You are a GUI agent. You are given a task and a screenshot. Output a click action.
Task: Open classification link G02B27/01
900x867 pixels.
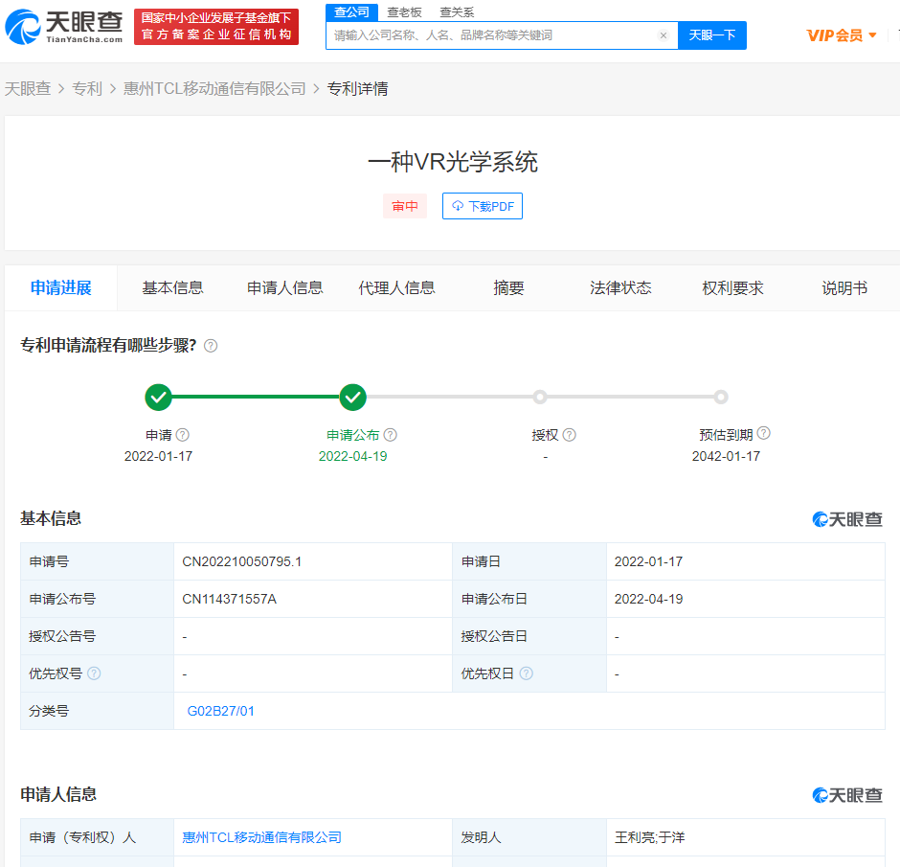[x=220, y=711]
